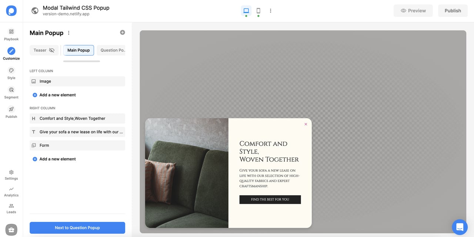Click Next to Question Popup button
Image resolution: width=474 pixels, height=237 pixels.
[x=77, y=228]
